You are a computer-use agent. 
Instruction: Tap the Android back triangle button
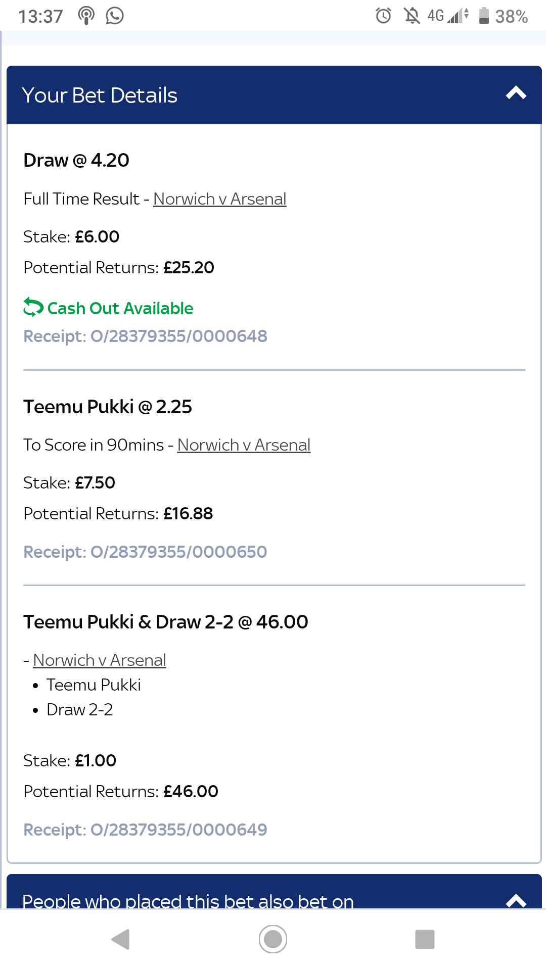[x=121, y=940]
